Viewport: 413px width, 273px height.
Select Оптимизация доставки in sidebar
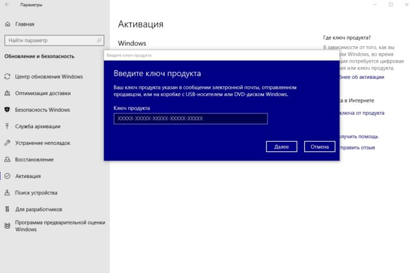[x=43, y=93]
